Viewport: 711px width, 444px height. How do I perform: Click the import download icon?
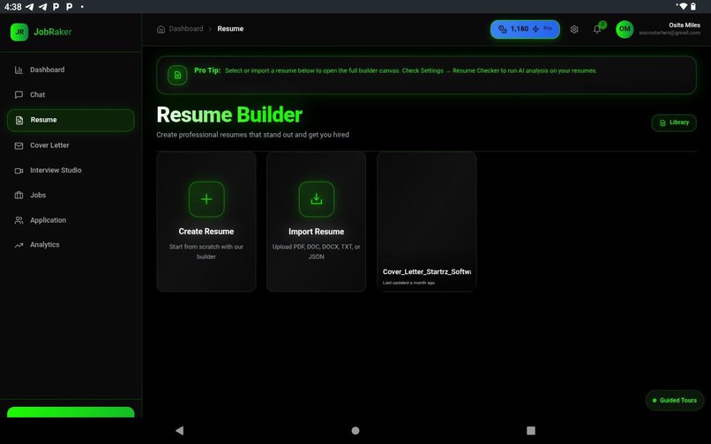coord(317,199)
